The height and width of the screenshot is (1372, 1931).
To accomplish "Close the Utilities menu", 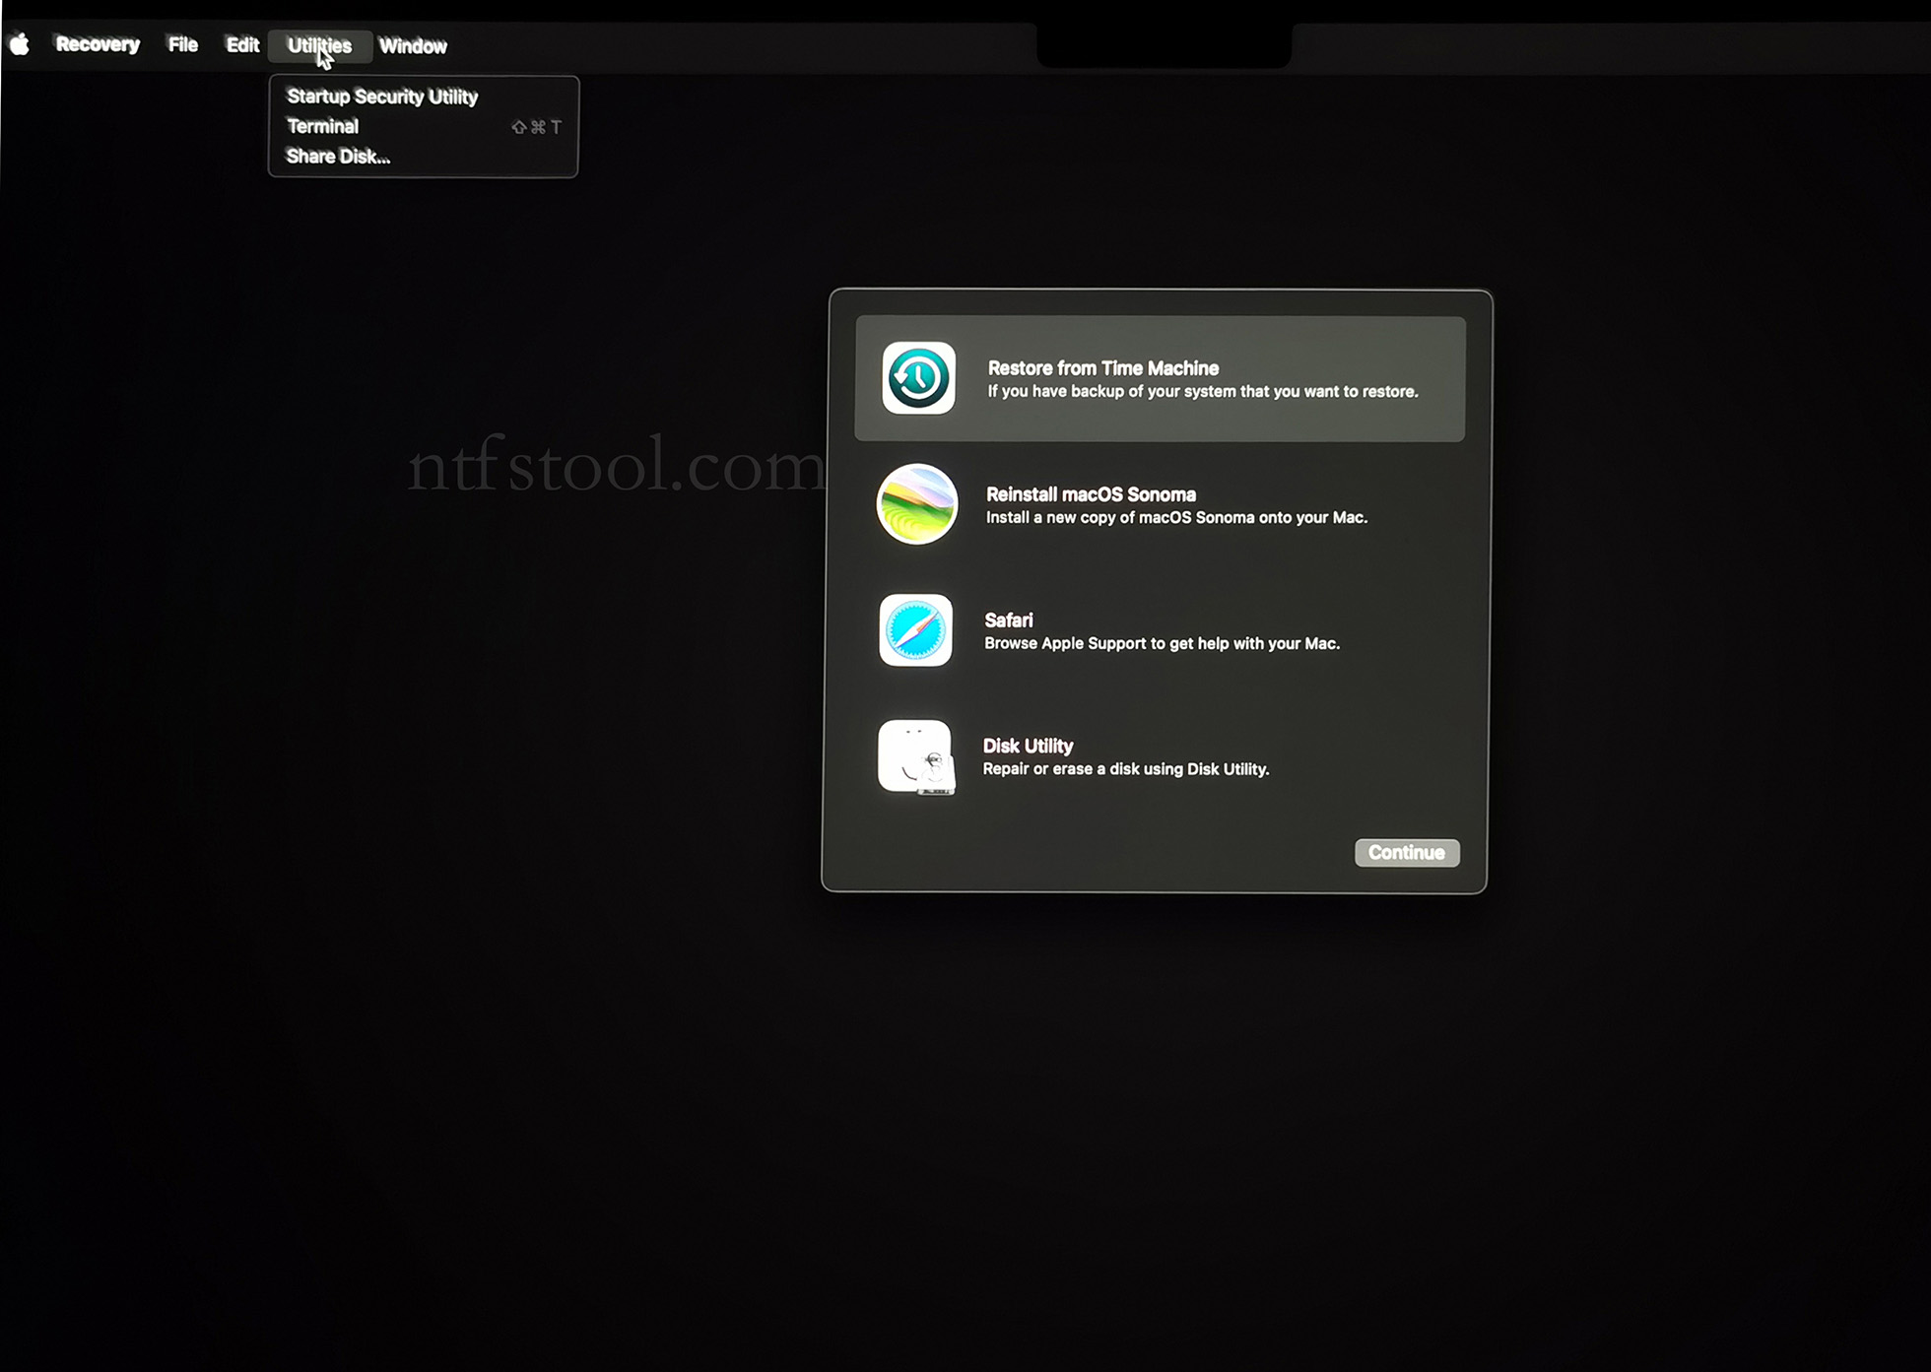I will click(319, 45).
